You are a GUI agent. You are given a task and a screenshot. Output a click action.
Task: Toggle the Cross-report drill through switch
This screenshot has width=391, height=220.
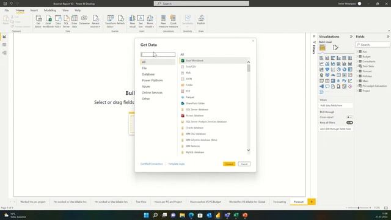coord(349,117)
